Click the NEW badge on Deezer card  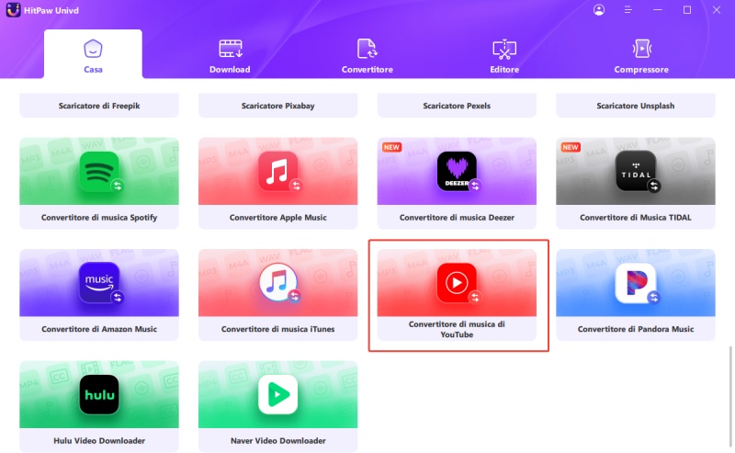click(x=391, y=147)
